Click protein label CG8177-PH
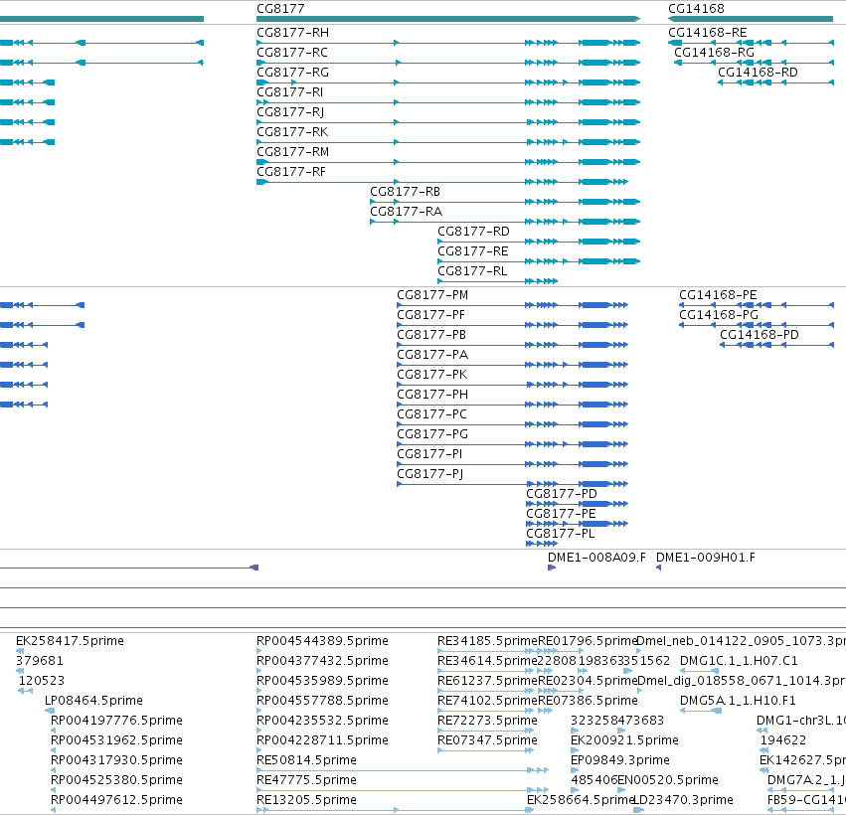Screen dimensions: 846x815 pos(432,396)
